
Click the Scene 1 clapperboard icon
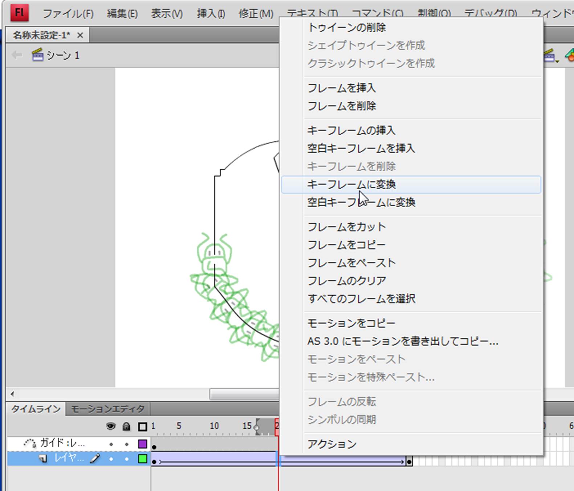click(x=37, y=55)
